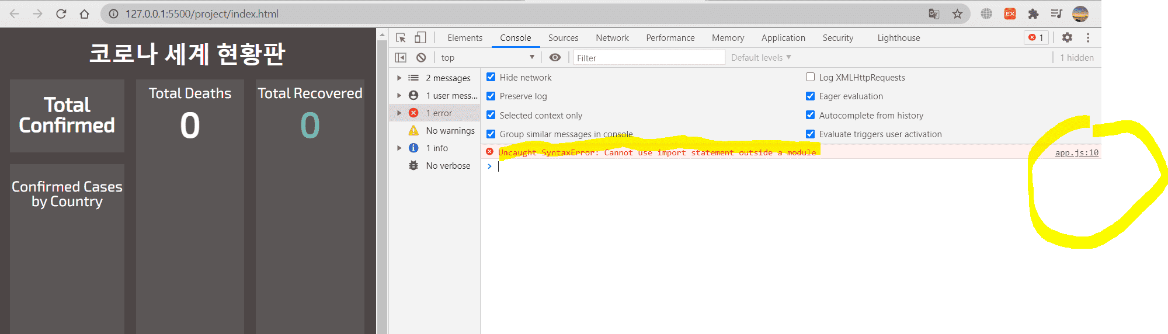This screenshot has height=334, width=1168.
Task: Open the Default levels dropdown
Action: [x=761, y=57]
